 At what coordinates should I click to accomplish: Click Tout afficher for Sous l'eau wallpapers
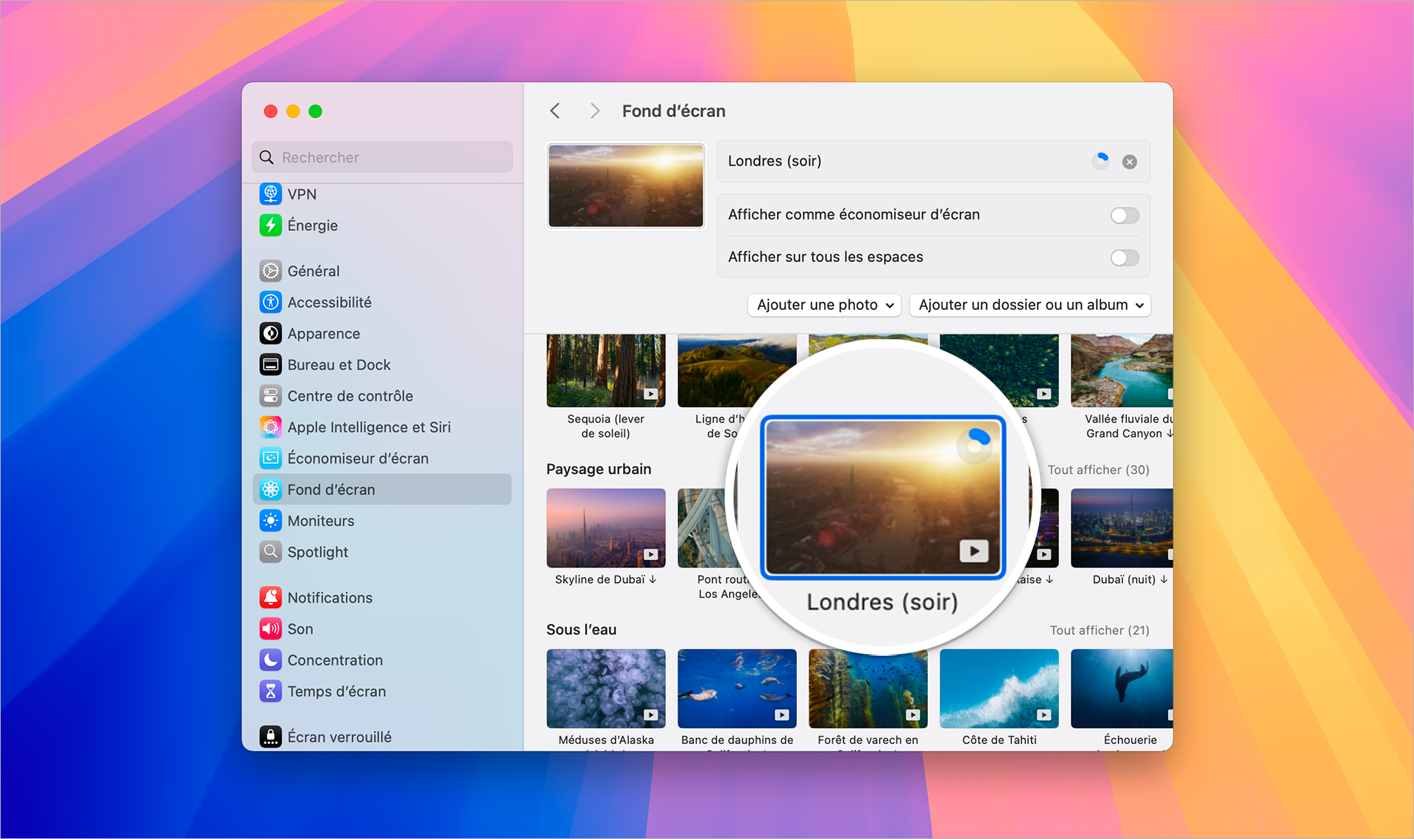(x=1100, y=630)
